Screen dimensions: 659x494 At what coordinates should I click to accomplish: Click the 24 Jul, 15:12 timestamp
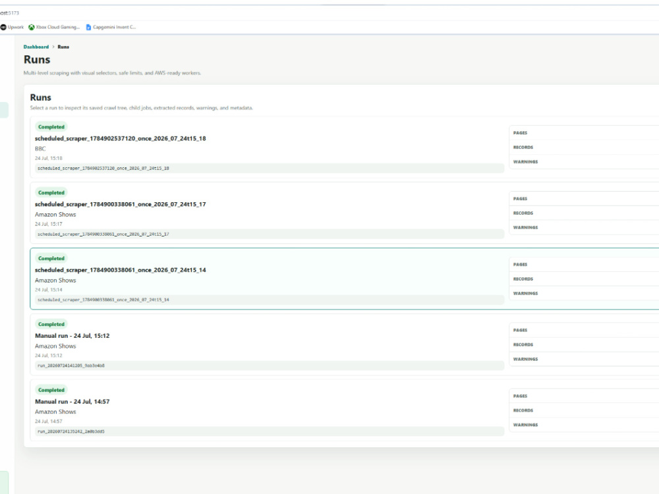click(49, 356)
